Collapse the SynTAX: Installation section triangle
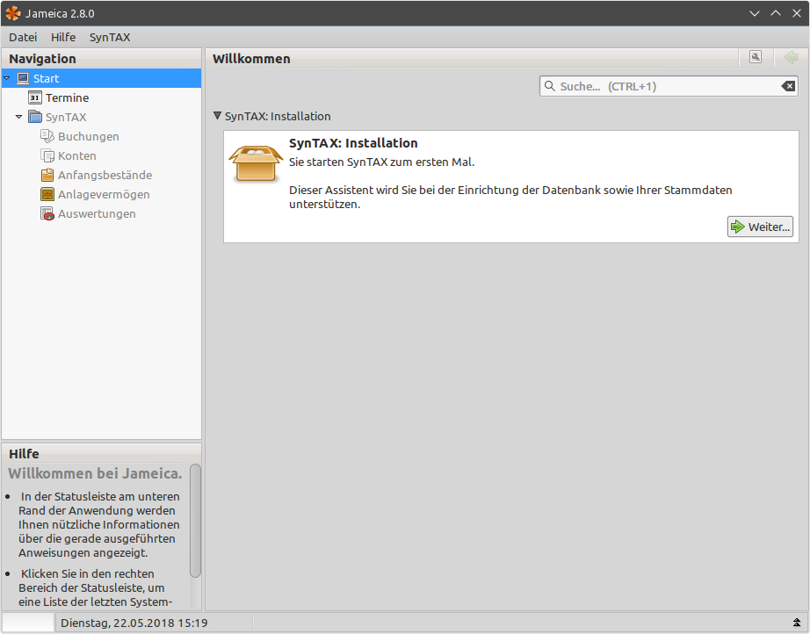The width and height of the screenshot is (810, 634). [218, 116]
